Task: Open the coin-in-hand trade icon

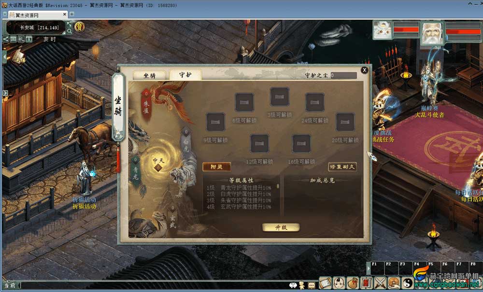Action: (394, 283)
